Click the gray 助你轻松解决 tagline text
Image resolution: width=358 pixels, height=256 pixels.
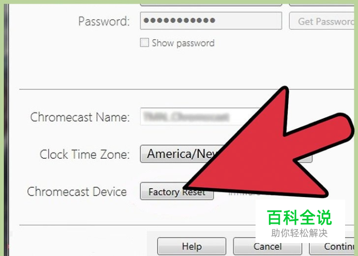[x=300, y=233]
